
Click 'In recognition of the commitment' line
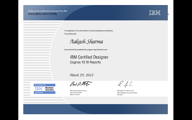pyautogui.click(x=89, y=31)
